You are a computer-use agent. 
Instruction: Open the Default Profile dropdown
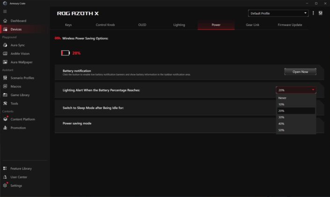tap(278, 13)
